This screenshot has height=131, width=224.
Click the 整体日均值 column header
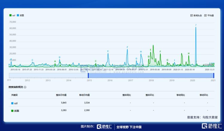click(x=61, y=95)
